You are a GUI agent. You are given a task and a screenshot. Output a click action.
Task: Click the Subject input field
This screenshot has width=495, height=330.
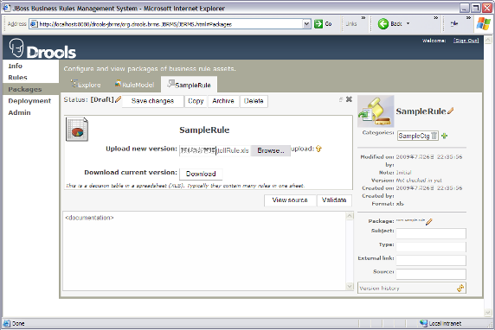point(431,233)
